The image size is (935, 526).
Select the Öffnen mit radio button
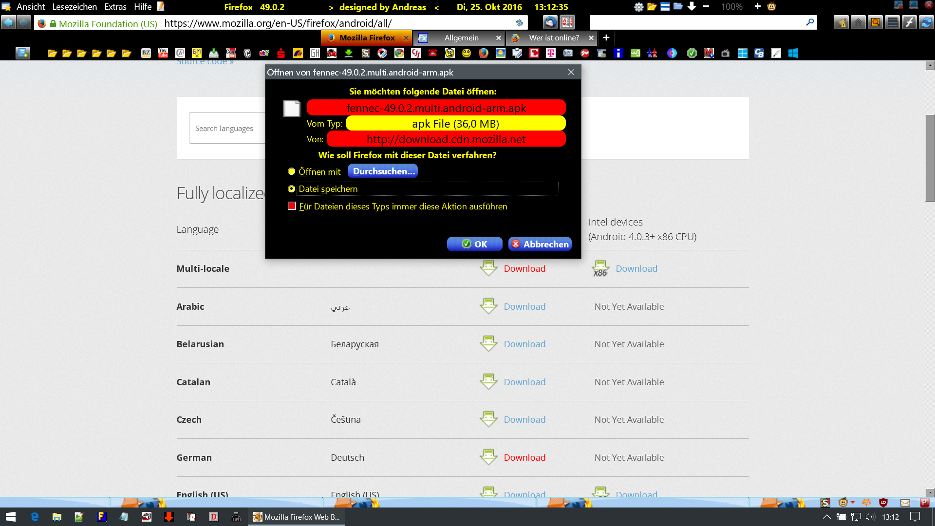coord(291,171)
